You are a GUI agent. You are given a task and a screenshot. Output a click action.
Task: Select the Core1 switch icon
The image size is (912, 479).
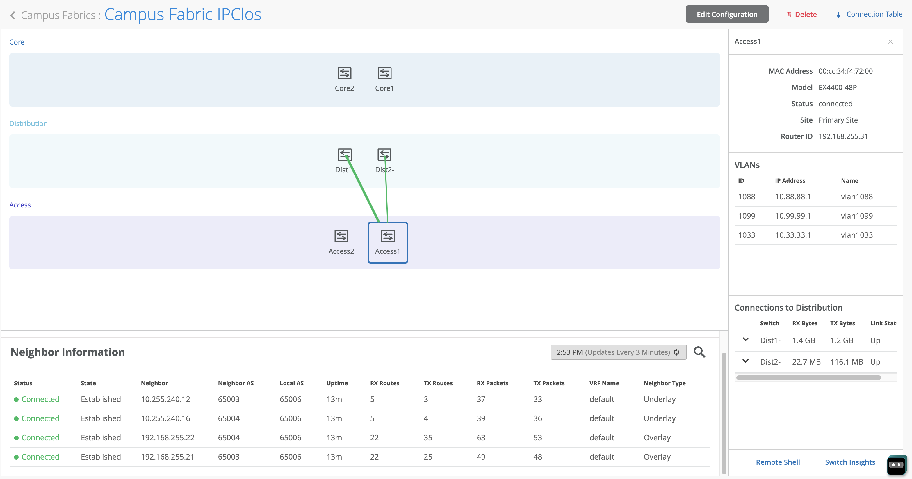384,73
